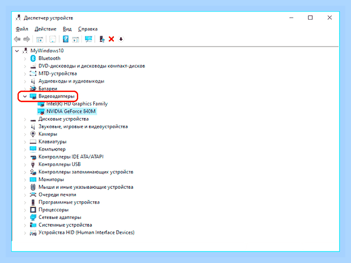Maximize the Диспетчер устройств window

[310, 18]
